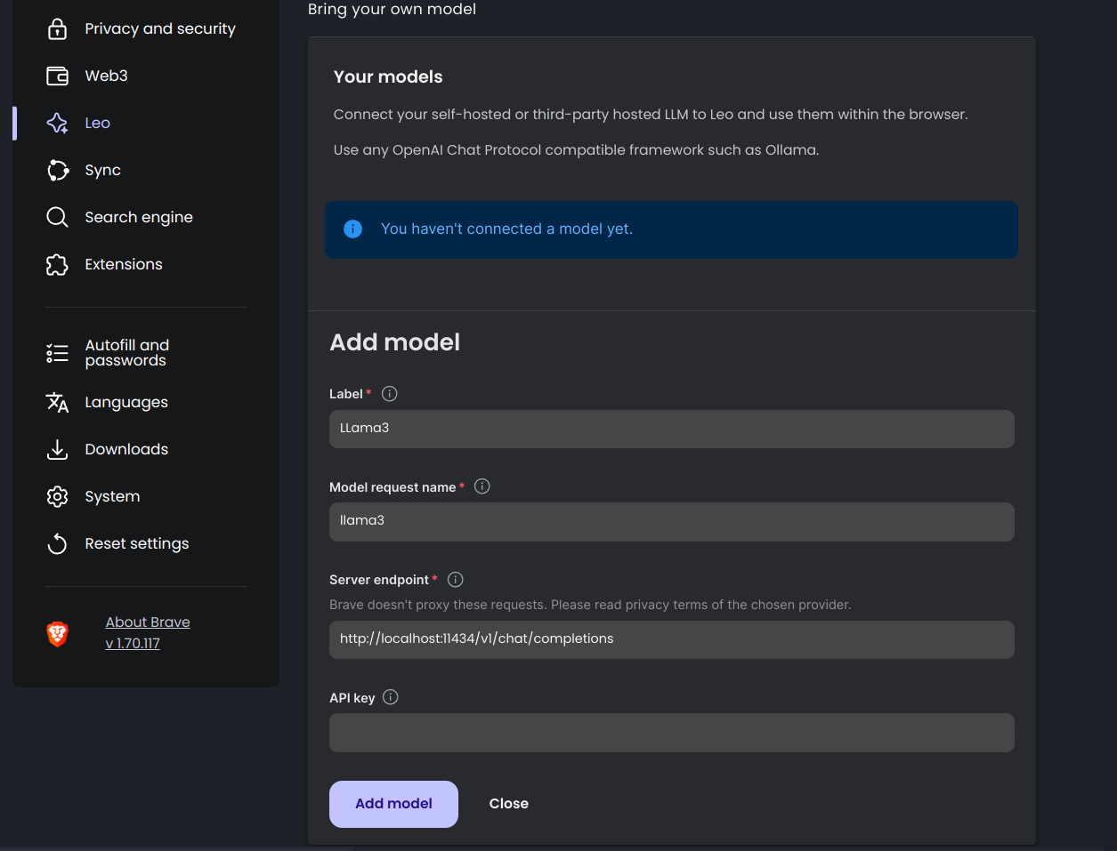Click the System gear icon

(57, 496)
